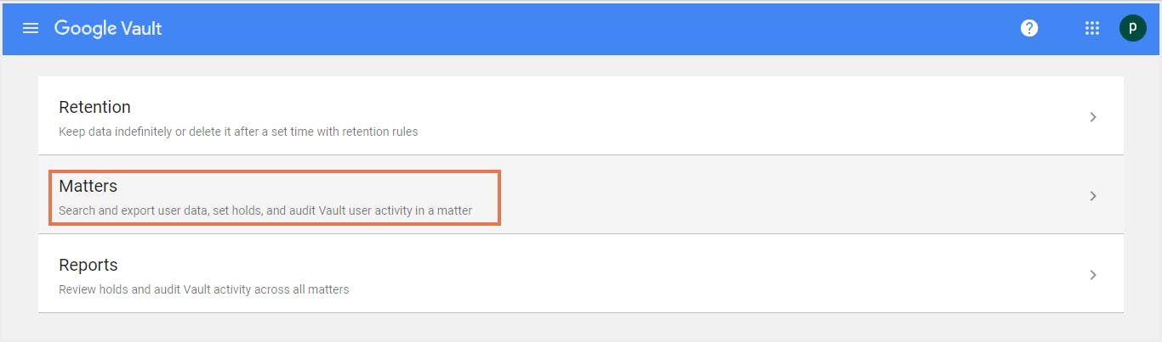Click the Matters search and export description
The height and width of the screenshot is (342, 1162).
click(x=265, y=210)
